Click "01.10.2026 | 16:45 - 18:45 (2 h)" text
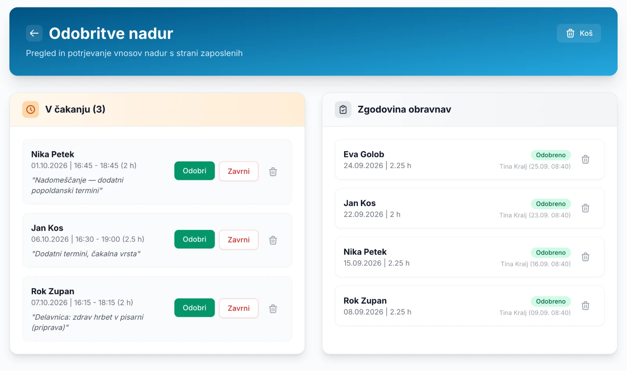The image size is (627, 371). pyautogui.click(x=84, y=166)
